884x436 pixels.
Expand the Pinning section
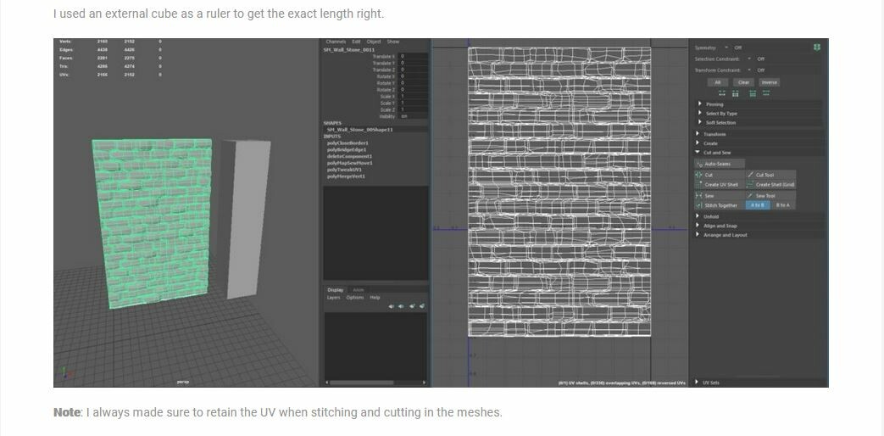tap(759, 104)
